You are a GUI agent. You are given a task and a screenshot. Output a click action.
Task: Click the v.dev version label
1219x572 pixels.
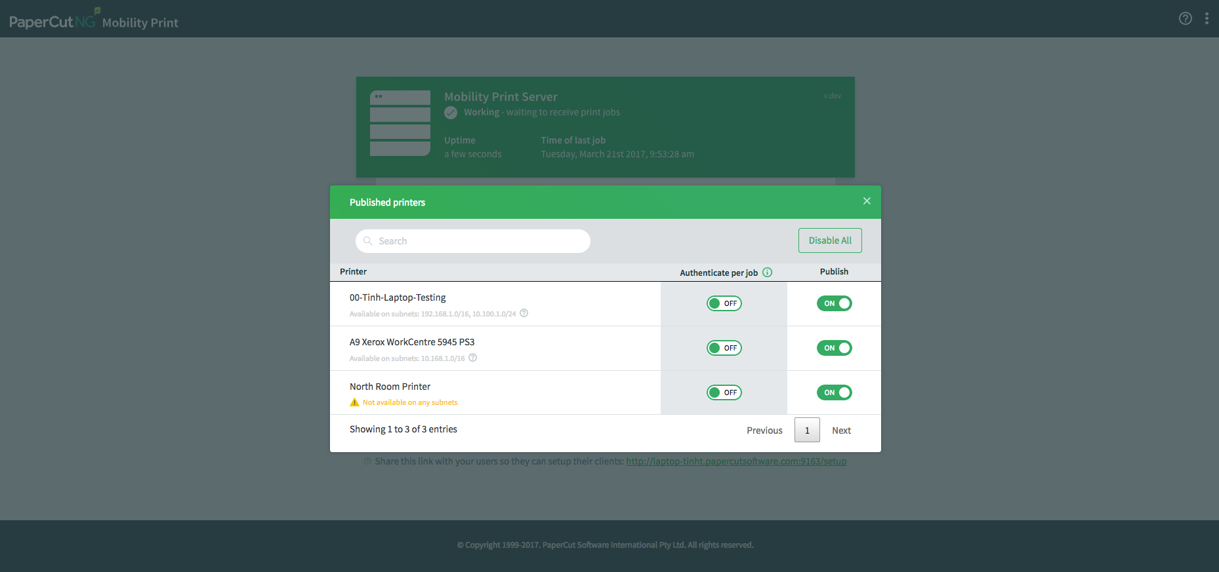tap(832, 96)
